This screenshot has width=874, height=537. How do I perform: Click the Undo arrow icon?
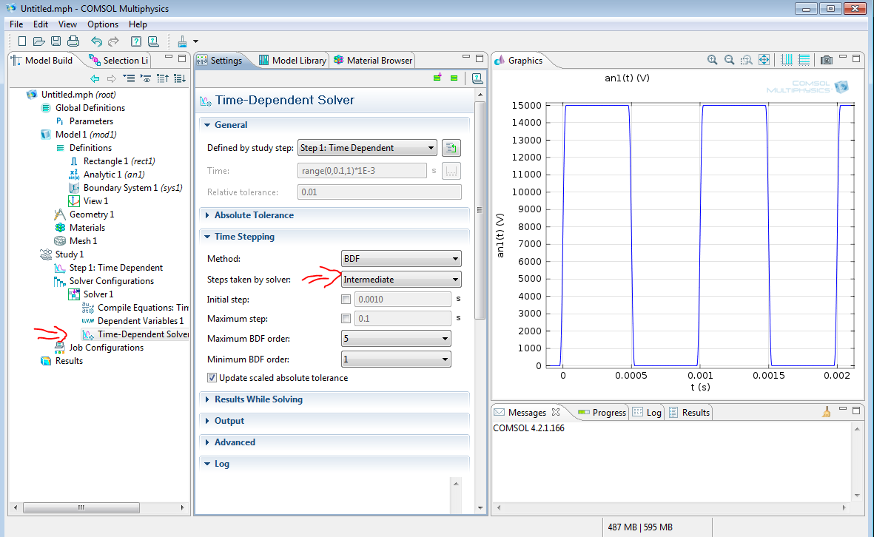[x=96, y=41]
